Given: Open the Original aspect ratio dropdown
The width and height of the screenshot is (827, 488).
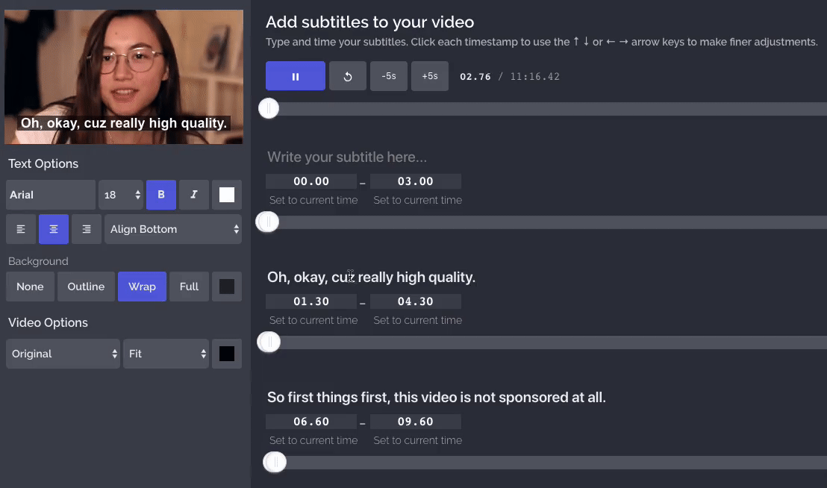Looking at the screenshot, I should [63, 354].
